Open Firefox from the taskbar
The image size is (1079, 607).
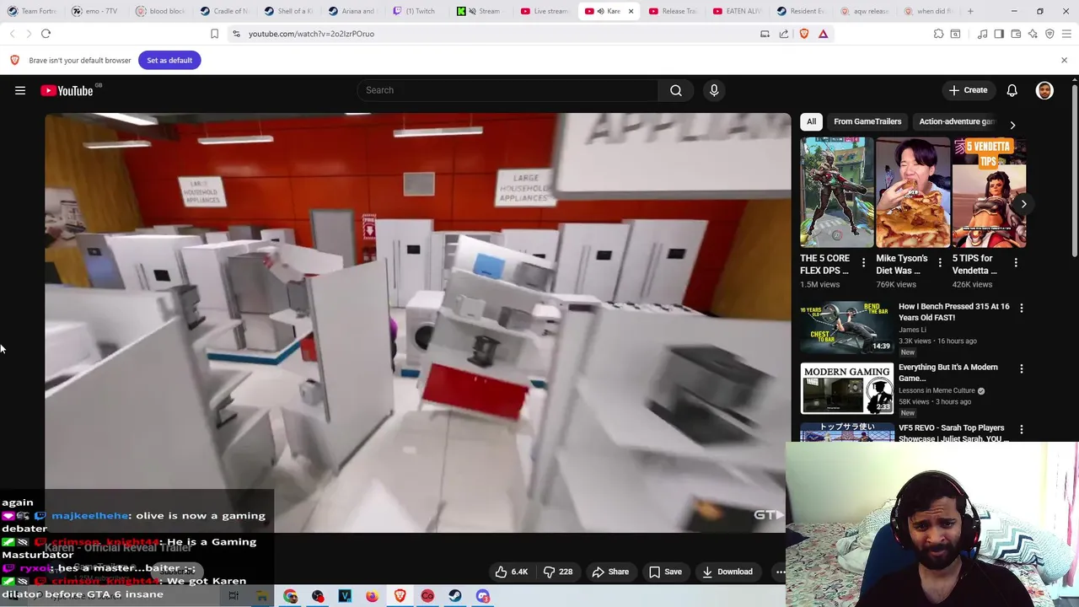pyautogui.click(x=372, y=596)
